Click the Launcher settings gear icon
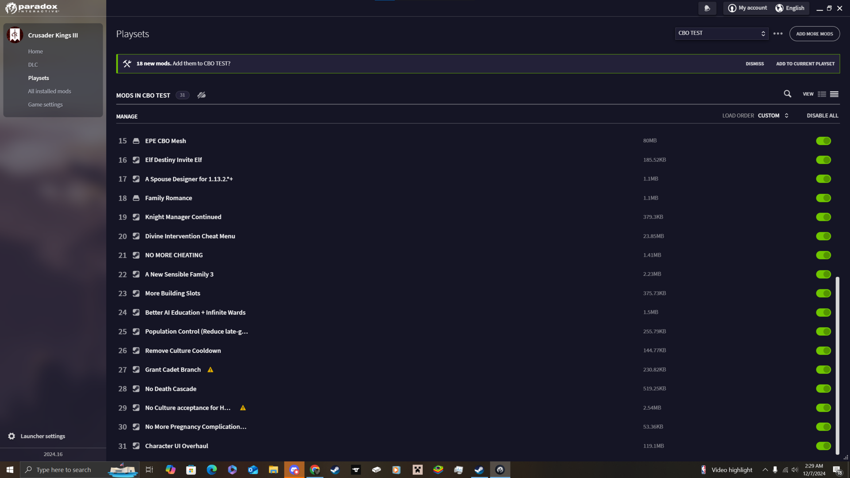 tap(12, 436)
